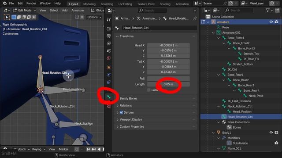Switch to the Shading workspace tab
This screenshot has height=158, width=282.
pyautogui.click(x=165, y=4)
